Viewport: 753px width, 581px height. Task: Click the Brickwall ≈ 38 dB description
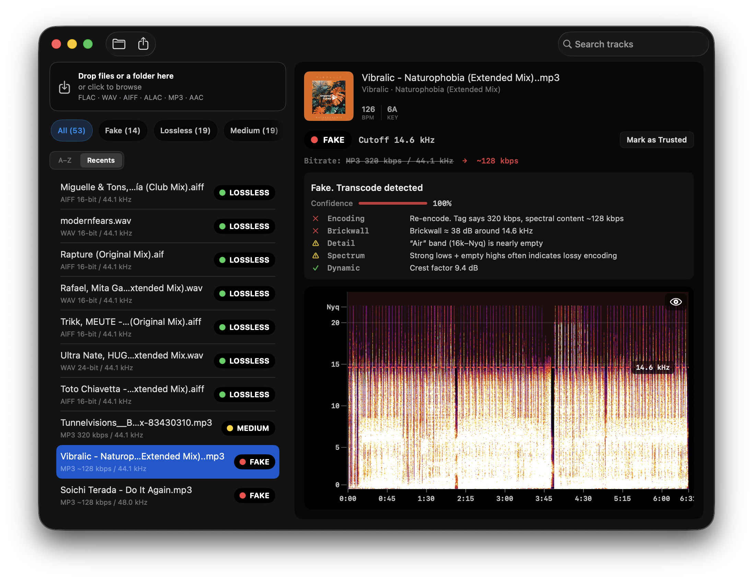[471, 231]
